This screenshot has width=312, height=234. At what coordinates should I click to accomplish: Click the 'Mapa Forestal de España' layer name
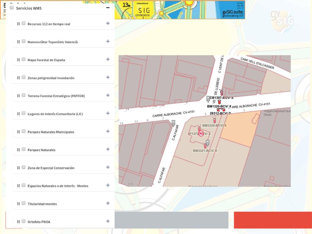[46, 60]
